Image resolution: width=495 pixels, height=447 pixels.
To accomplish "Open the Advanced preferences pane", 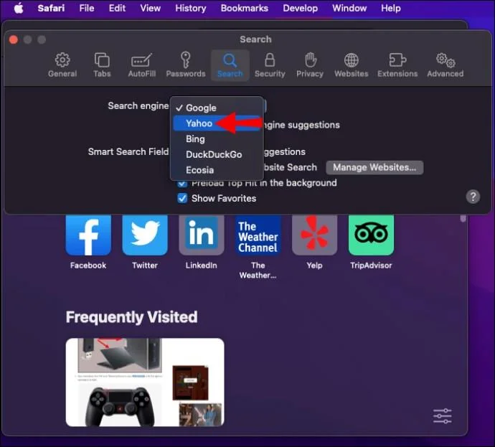I will pyautogui.click(x=445, y=65).
